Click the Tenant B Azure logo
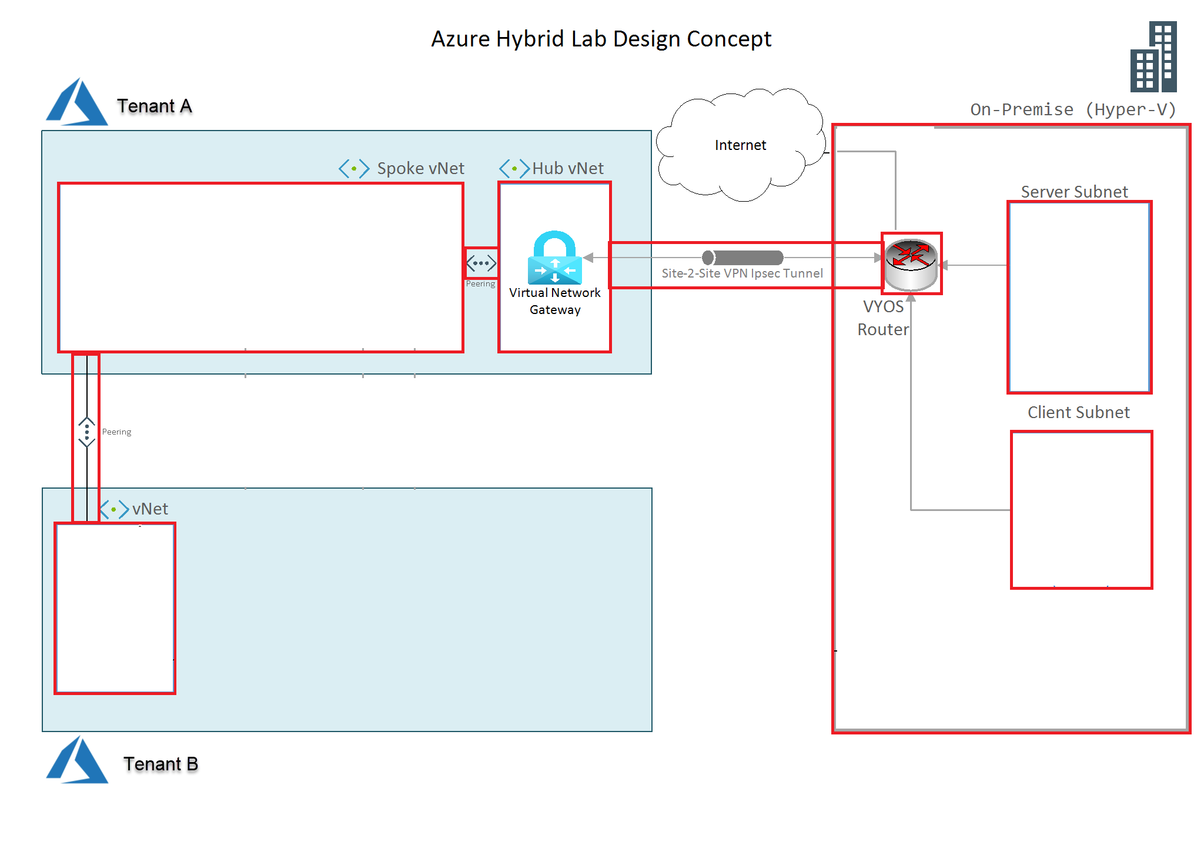The height and width of the screenshot is (845, 1194). [x=77, y=760]
